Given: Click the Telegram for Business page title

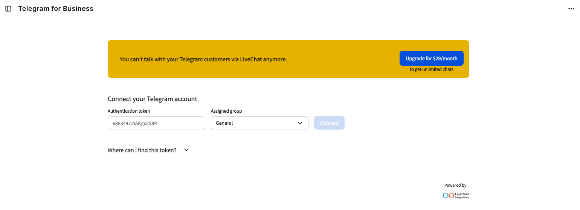Looking at the screenshot, I should [56, 9].
